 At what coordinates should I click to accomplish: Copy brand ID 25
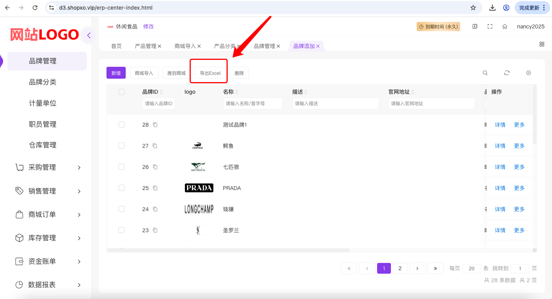point(155,188)
